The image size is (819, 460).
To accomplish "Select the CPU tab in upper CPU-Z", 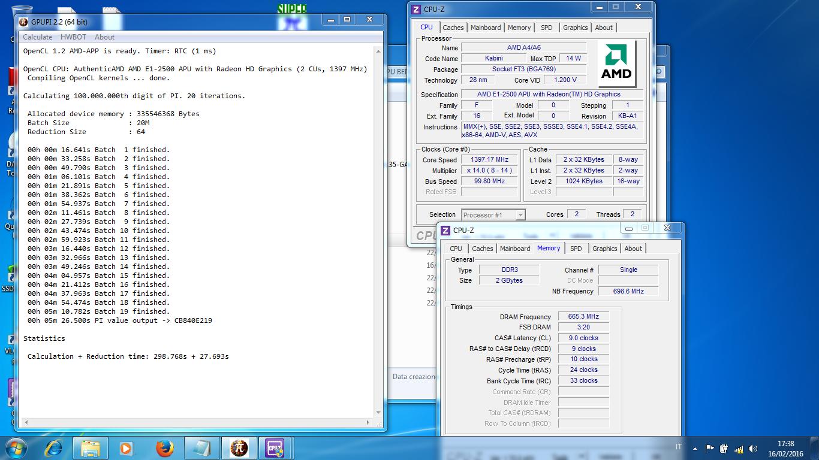I will [426, 27].
